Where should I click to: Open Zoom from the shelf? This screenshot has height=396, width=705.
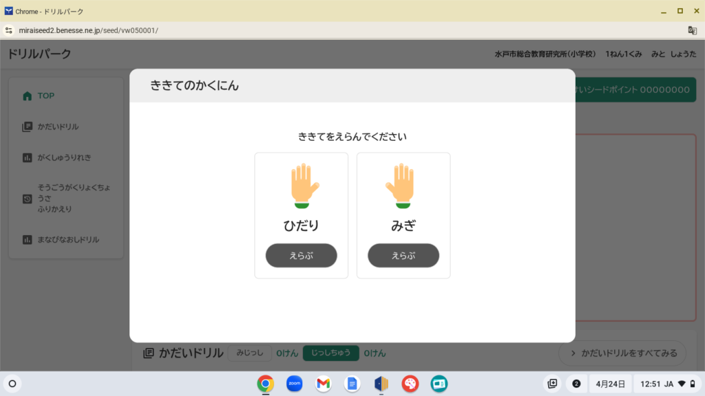295,384
